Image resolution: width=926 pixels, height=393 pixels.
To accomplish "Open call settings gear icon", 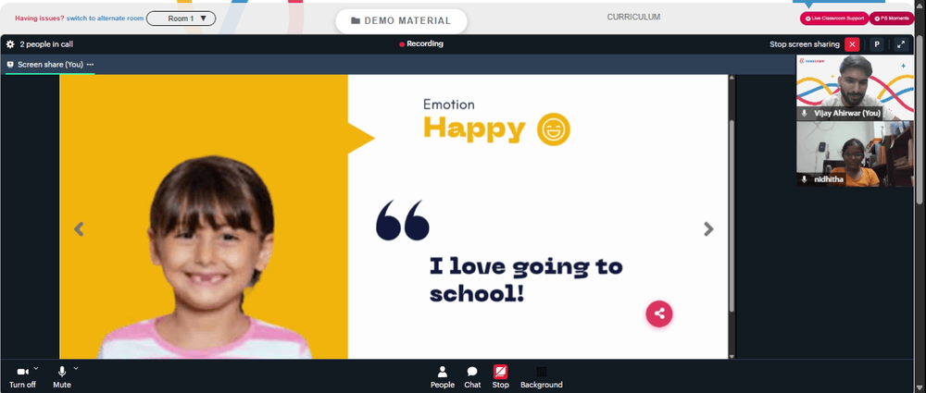I will pyautogui.click(x=10, y=44).
